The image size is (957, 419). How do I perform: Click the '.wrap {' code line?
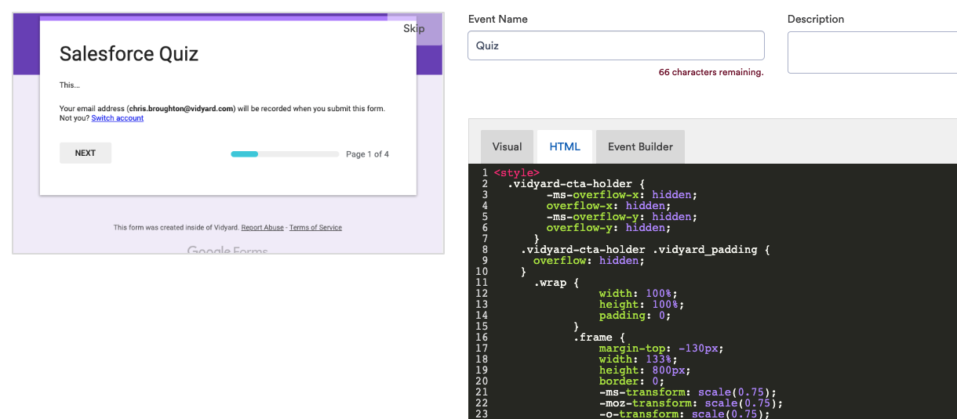[x=556, y=283]
